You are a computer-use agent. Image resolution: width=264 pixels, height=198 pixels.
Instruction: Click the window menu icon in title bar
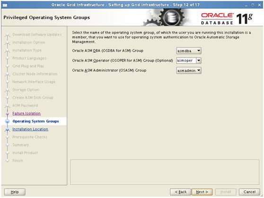pyautogui.click(x=5, y=5)
